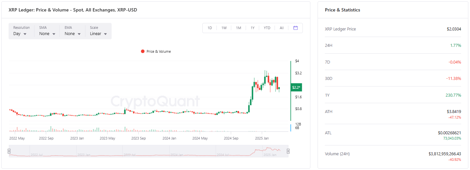Click the 12B volume axis label
This screenshot has width=470, height=170.
298,124
